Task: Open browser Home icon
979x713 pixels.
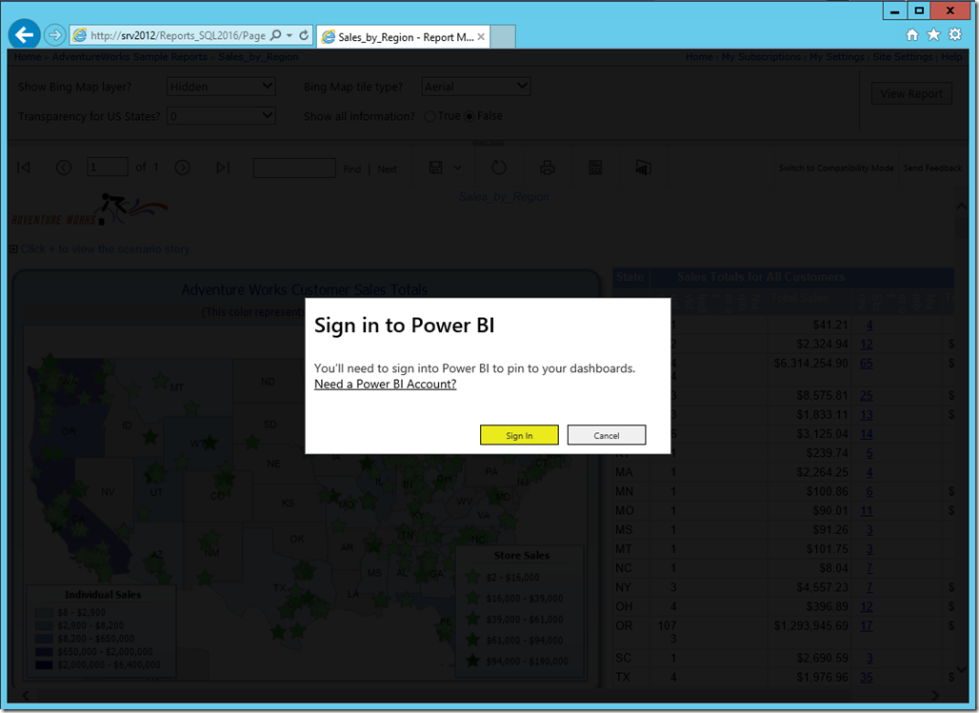Action: click(912, 34)
